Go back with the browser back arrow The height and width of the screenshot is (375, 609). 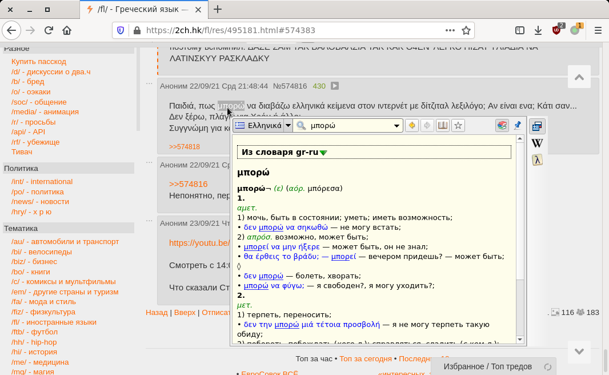(11, 30)
